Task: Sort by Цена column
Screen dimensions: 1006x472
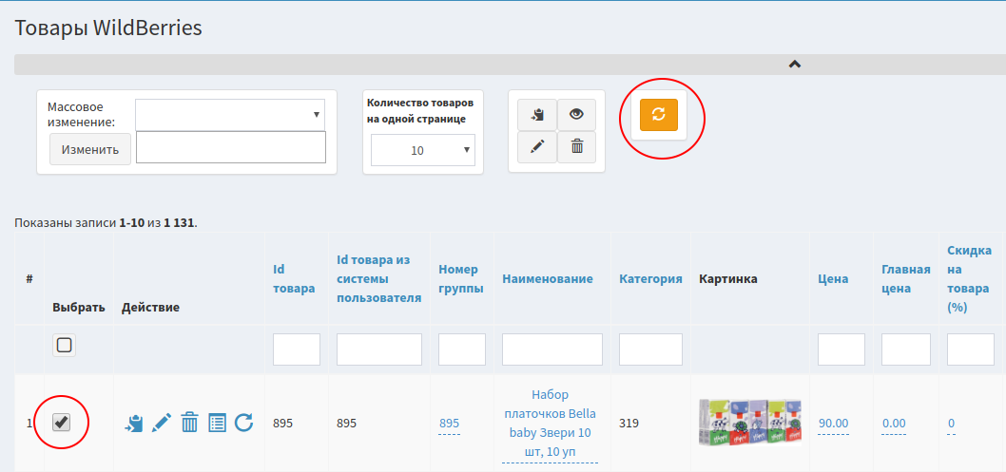Action: click(x=833, y=279)
